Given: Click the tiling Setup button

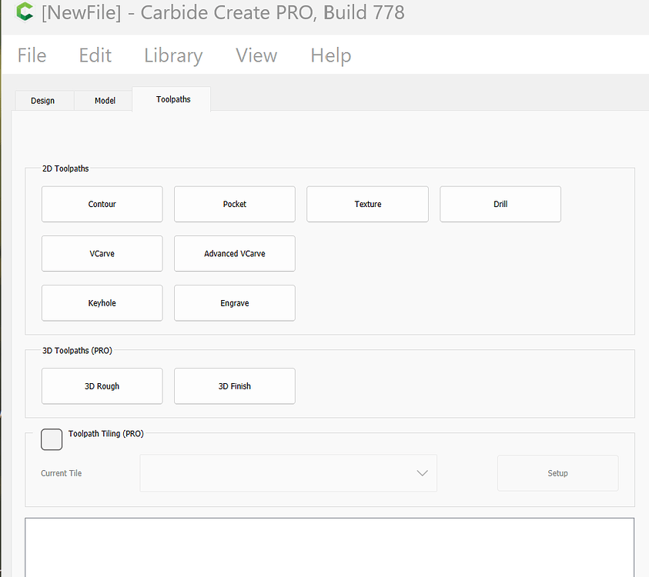Looking at the screenshot, I should click(558, 473).
